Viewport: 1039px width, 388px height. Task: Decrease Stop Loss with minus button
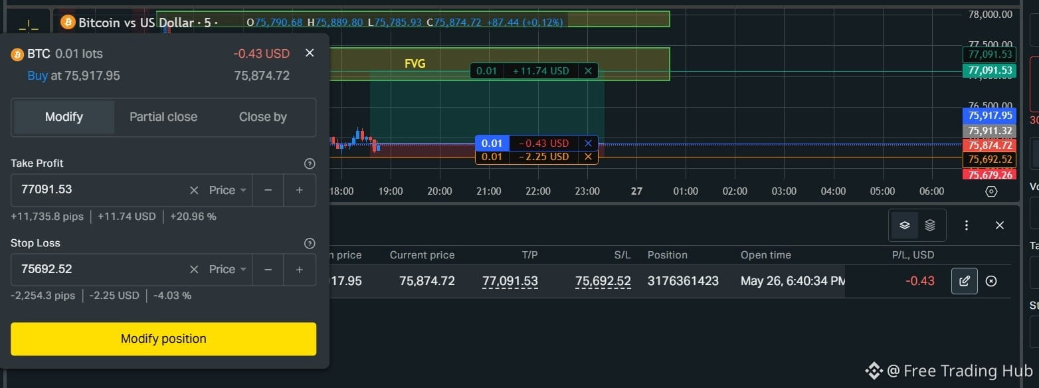268,270
